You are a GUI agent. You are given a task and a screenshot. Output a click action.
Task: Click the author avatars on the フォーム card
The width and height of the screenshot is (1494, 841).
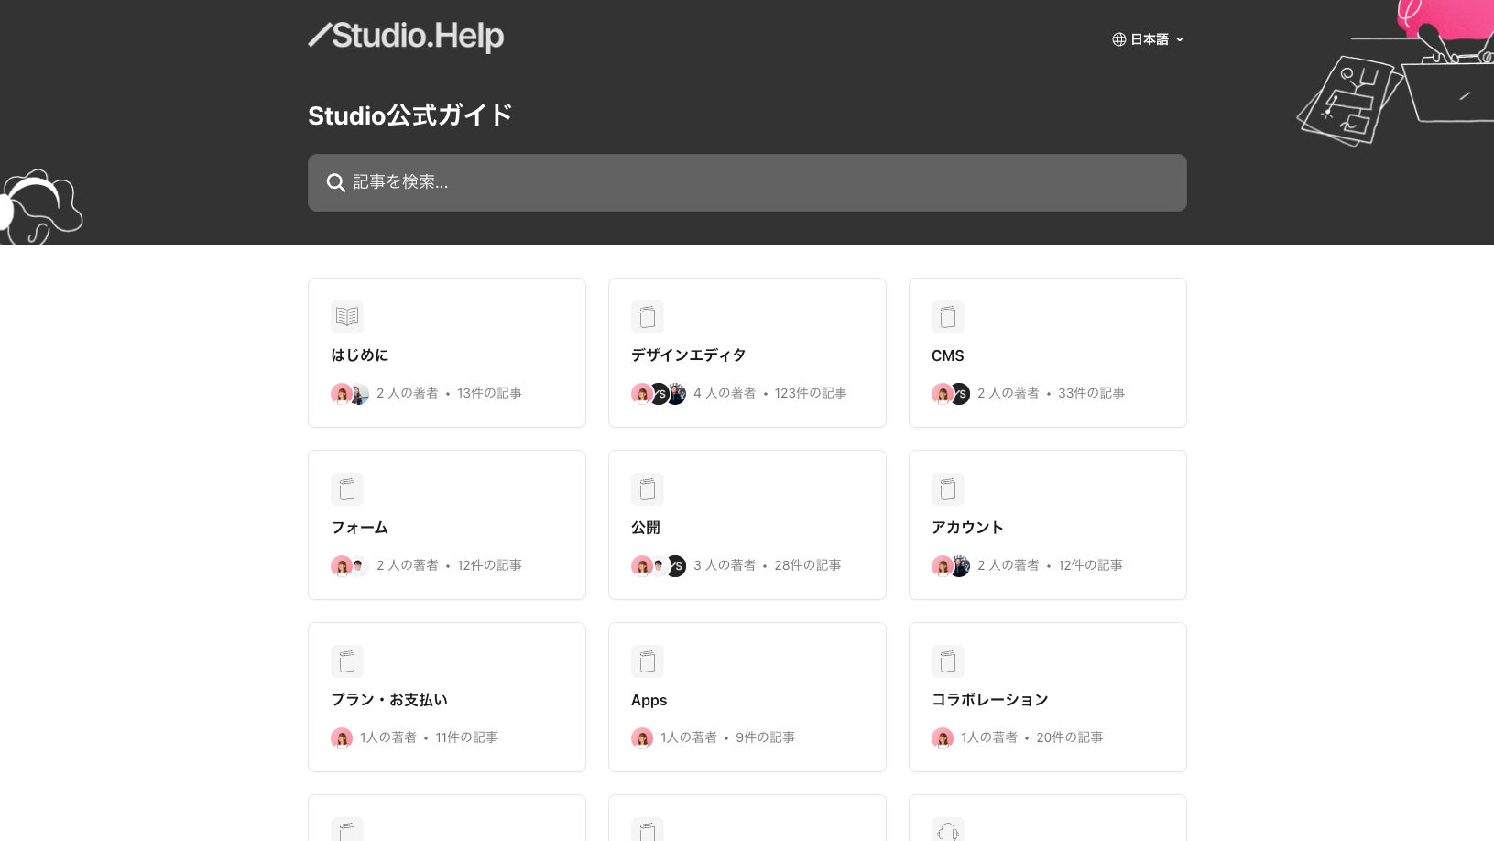350,566
